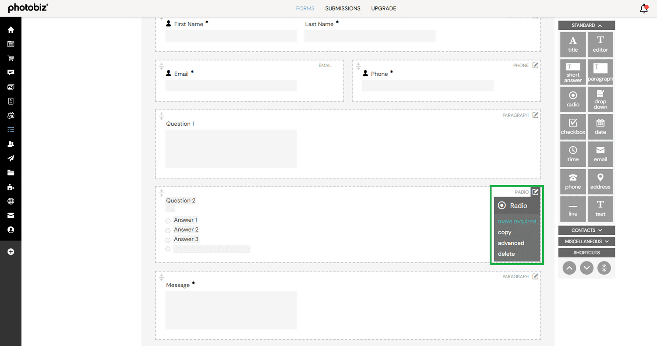657x346 pixels.
Task: Click the move down shortcut arrow
Action: point(586,268)
